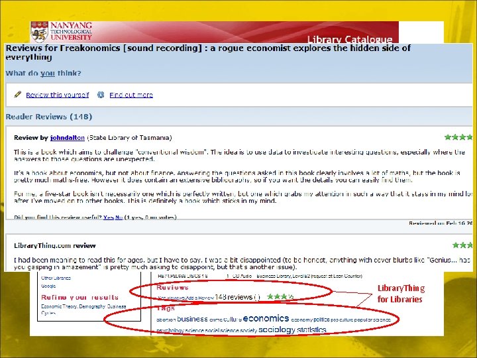Viewport: 477px width, 358px height.
Task: Click the economics tag
Action: pyautogui.click(x=266, y=318)
